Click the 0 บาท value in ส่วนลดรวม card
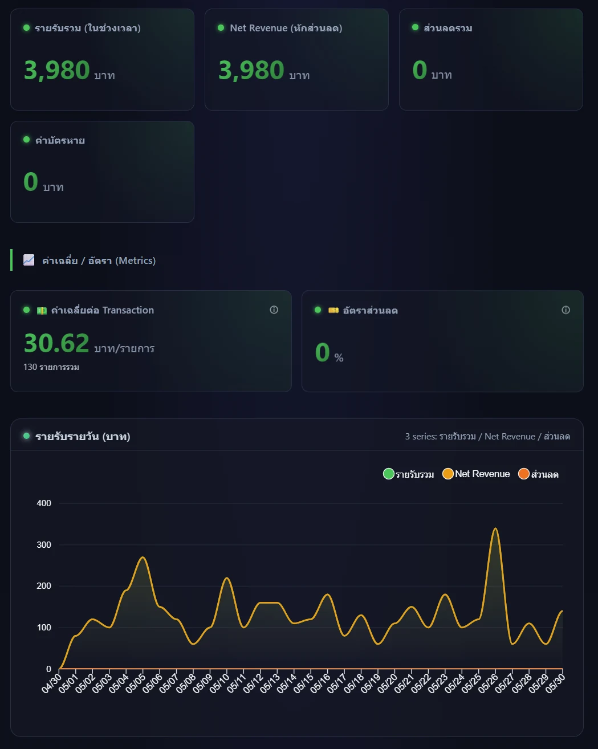 (432, 71)
